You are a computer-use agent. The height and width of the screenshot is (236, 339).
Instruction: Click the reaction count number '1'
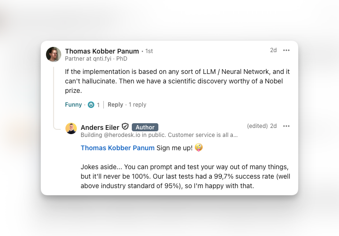(x=98, y=105)
